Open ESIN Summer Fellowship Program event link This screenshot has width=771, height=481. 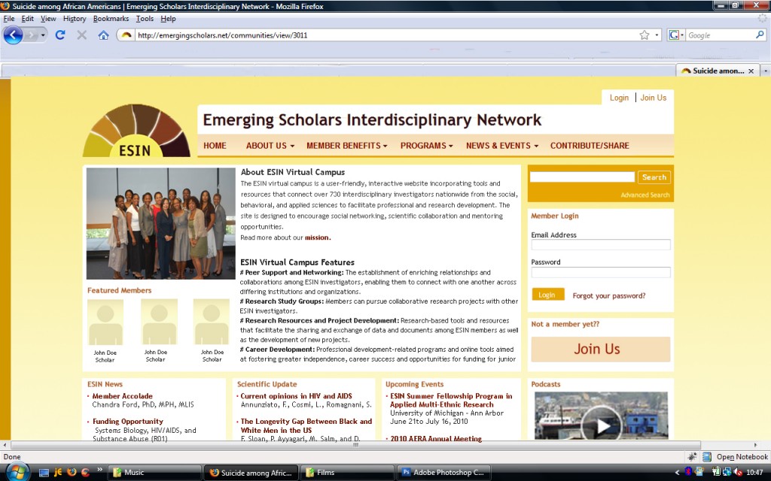451,400
